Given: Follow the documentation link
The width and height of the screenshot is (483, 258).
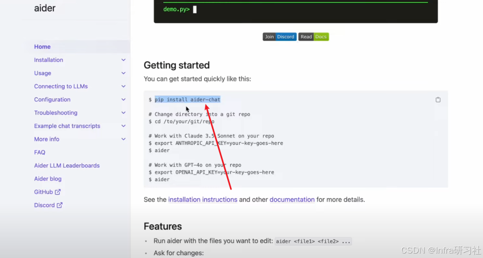Looking at the screenshot, I should 292,200.
